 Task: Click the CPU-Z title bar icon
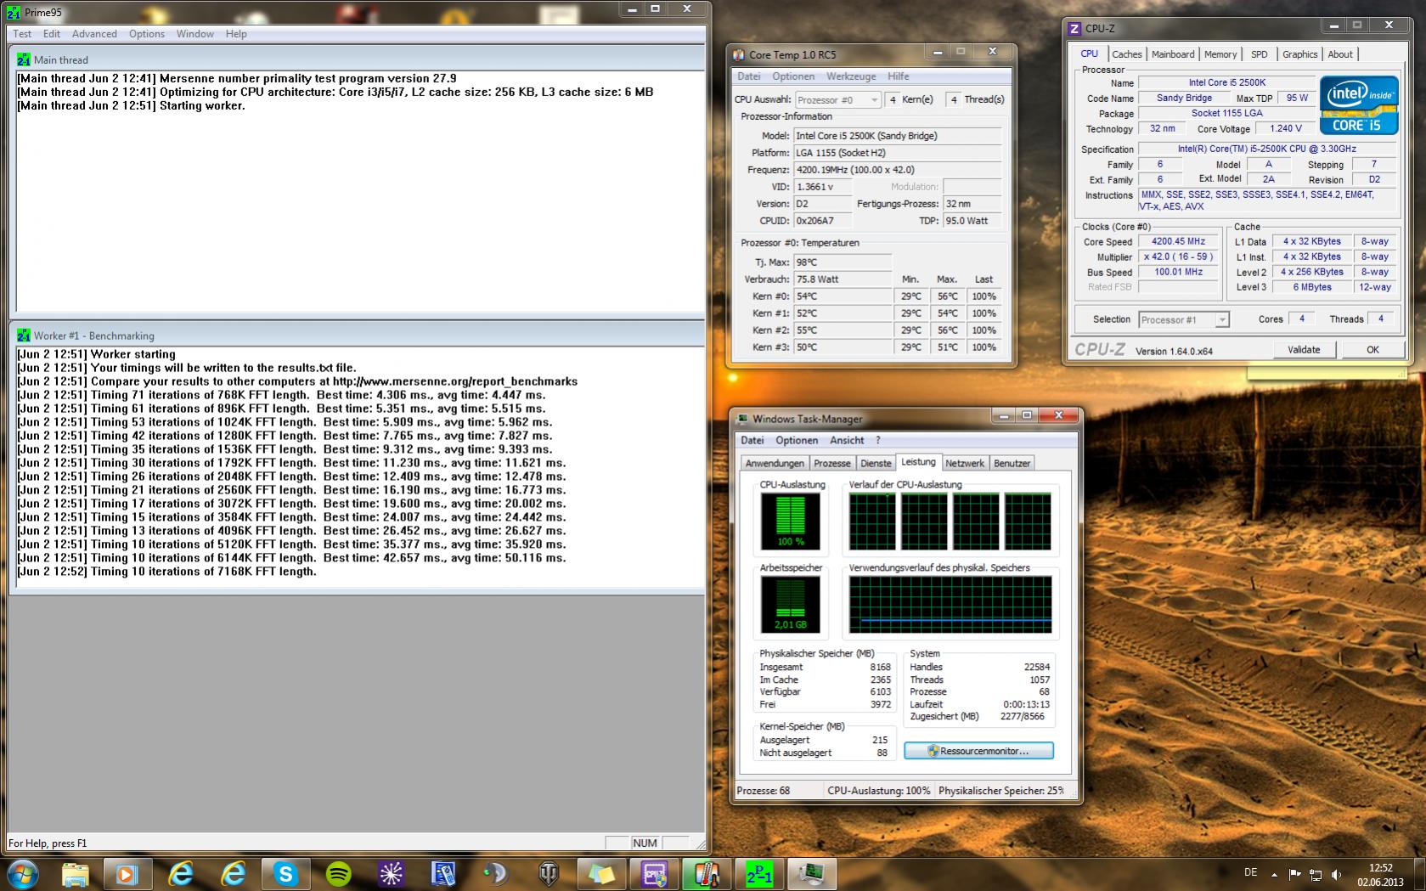click(x=1074, y=29)
